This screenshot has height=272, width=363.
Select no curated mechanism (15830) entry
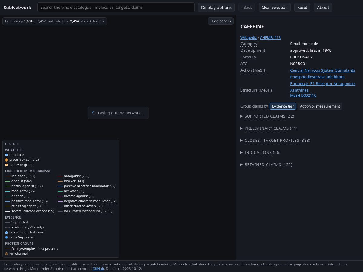click(x=88, y=211)
